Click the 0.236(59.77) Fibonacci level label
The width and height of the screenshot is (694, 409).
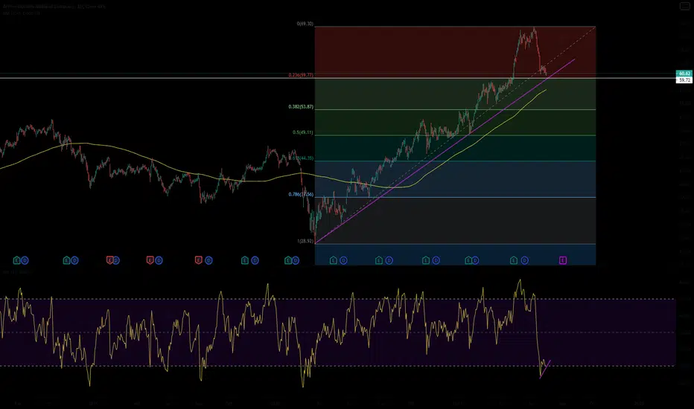(x=301, y=75)
